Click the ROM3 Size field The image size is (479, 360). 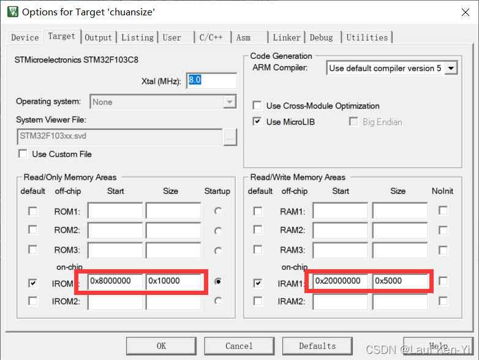tap(173, 250)
